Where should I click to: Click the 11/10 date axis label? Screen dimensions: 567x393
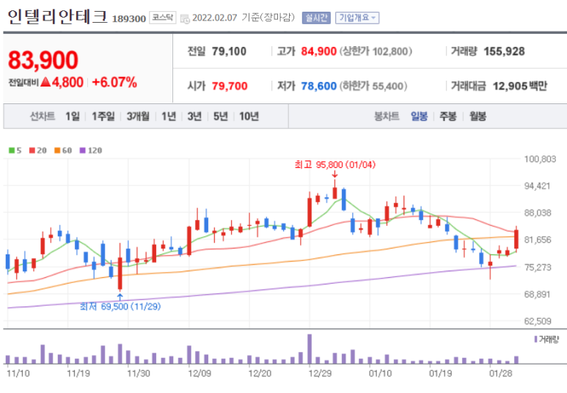18,373
